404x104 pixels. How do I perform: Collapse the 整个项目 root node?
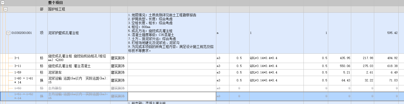click(3, 3)
